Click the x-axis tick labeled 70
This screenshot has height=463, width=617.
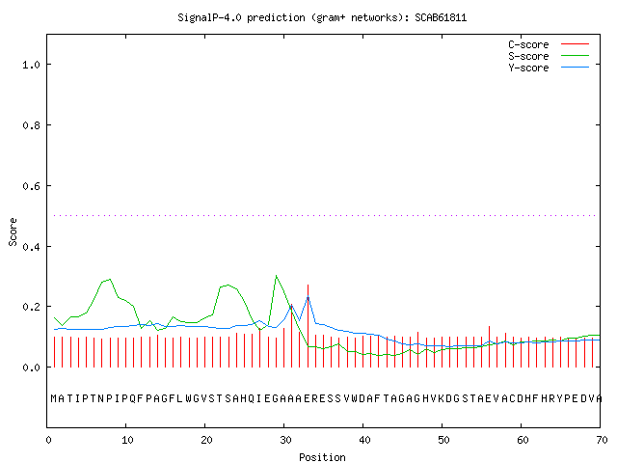click(x=602, y=440)
